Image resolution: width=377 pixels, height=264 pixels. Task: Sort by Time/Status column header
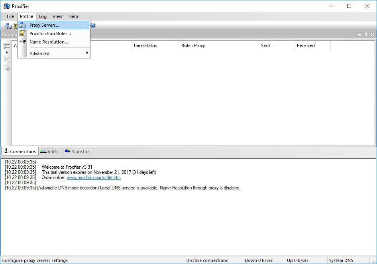pos(155,45)
